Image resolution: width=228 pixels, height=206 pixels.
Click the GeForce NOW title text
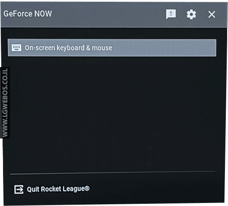(28, 14)
